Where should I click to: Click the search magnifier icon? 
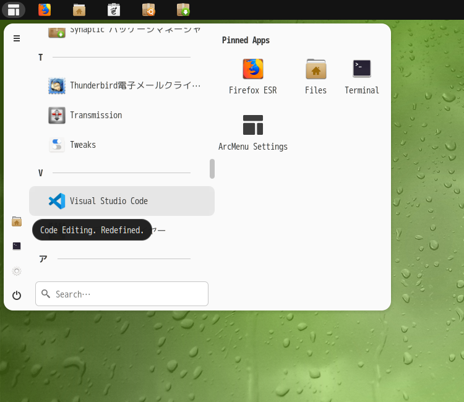pos(46,294)
